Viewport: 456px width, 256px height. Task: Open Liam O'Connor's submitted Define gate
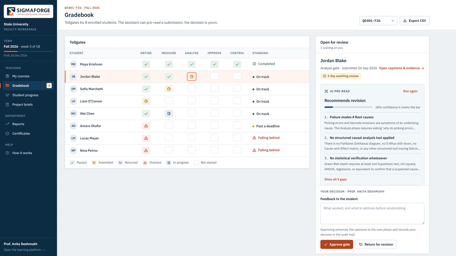click(x=146, y=101)
